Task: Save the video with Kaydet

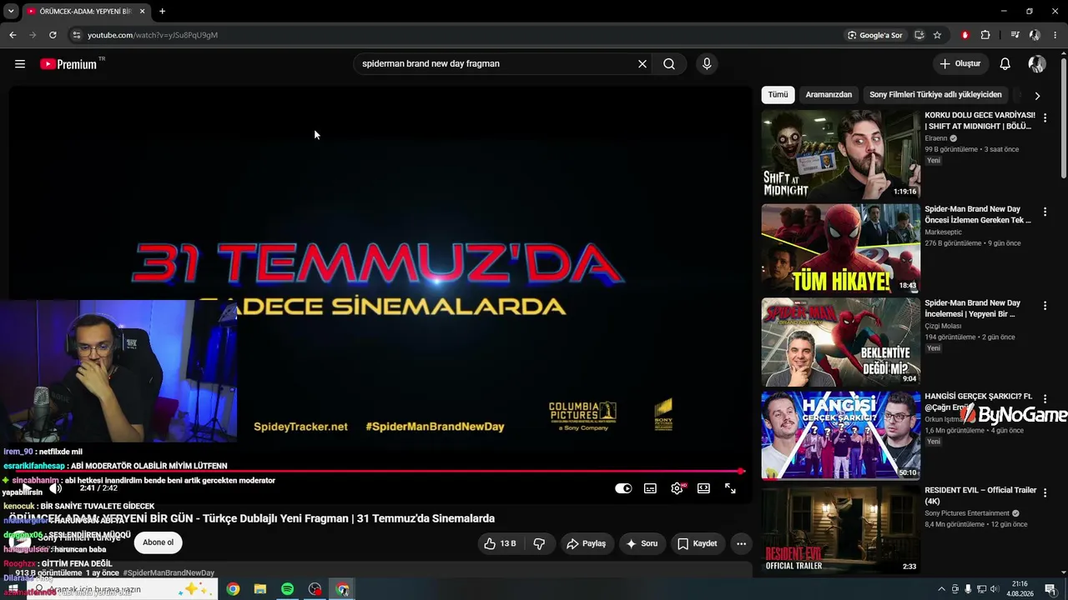Action: [697, 543]
